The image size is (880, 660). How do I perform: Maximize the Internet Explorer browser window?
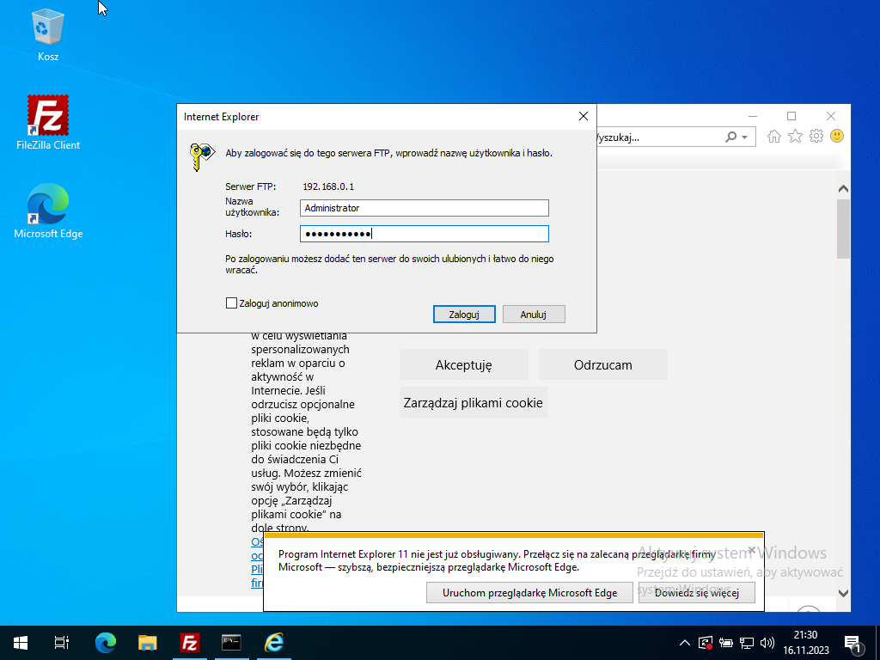pyautogui.click(x=791, y=116)
